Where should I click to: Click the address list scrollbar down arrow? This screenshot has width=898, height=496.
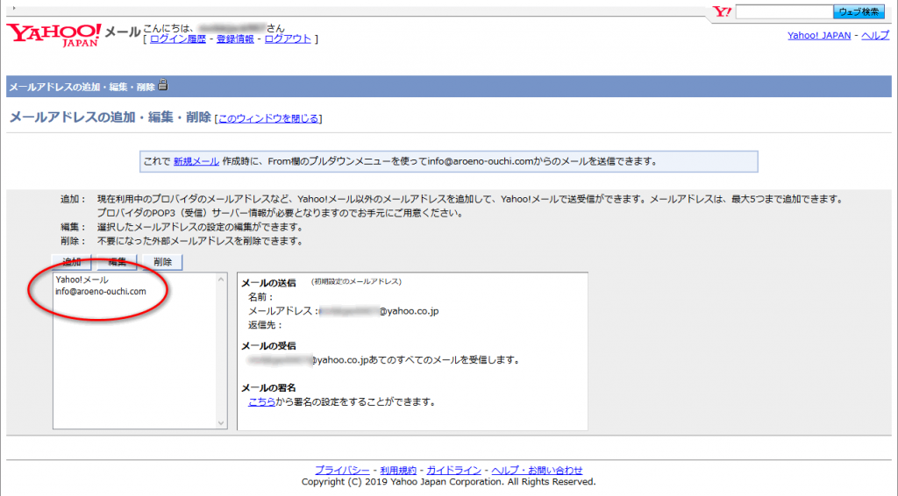click(x=221, y=422)
